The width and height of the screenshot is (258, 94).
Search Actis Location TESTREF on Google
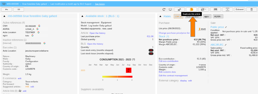tap(39, 32)
